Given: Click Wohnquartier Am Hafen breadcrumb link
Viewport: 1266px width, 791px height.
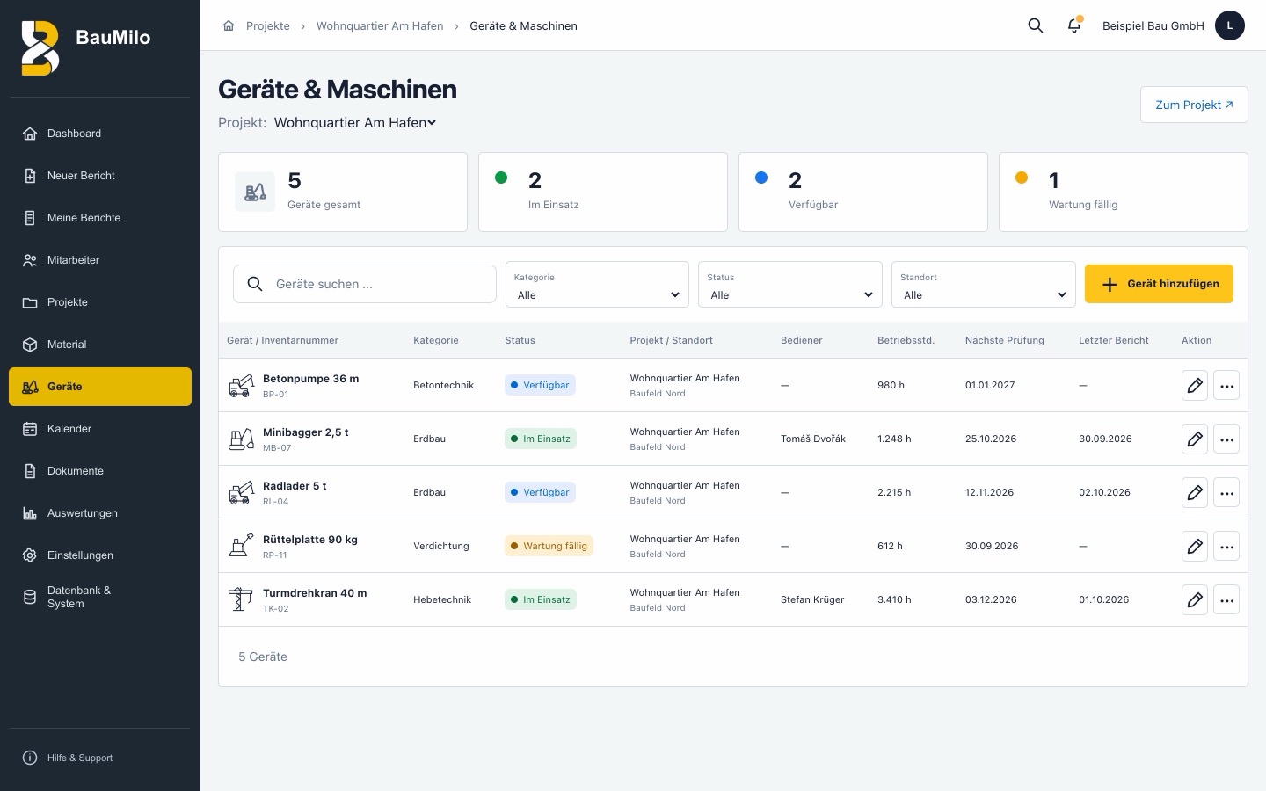Looking at the screenshot, I should [x=380, y=25].
